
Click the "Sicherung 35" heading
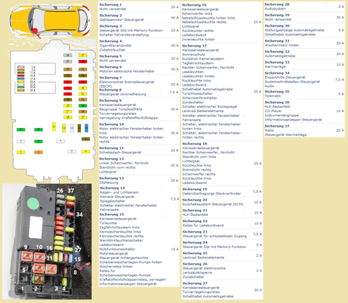pyautogui.click(x=277, y=91)
